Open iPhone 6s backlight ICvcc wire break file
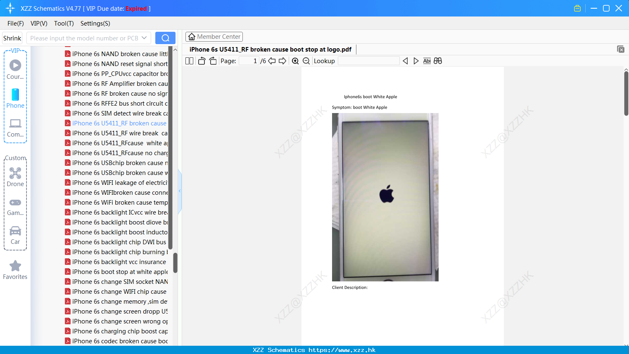The height and width of the screenshot is (354, 629). pos(116,212)
